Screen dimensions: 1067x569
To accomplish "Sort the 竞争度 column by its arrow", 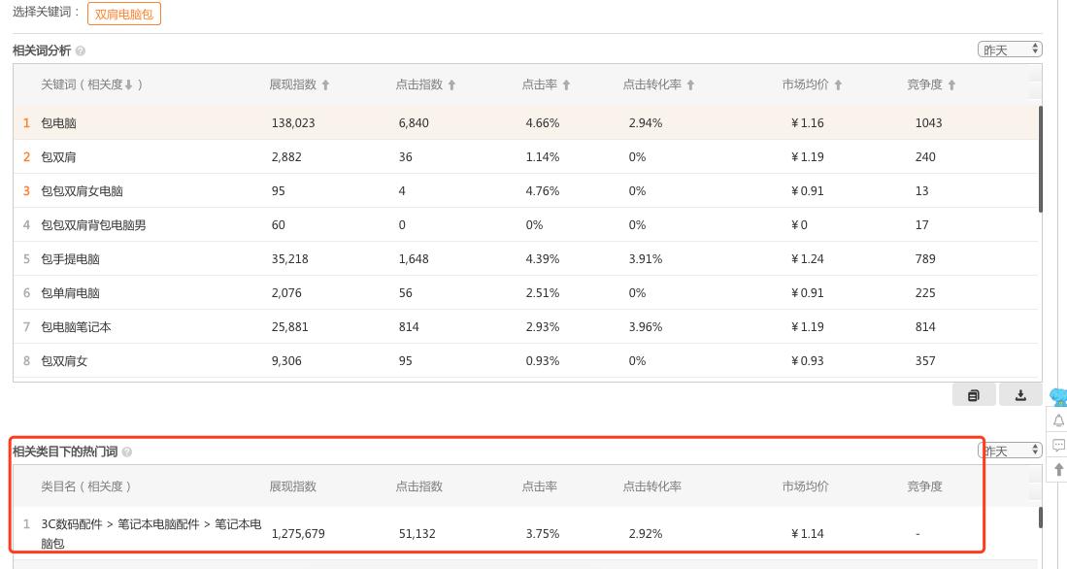I will 951,85.
